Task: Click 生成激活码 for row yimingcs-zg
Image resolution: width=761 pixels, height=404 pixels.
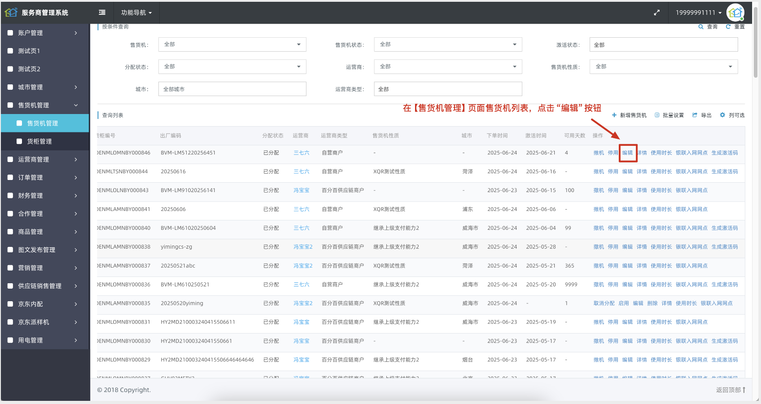Action: point(725,247)
